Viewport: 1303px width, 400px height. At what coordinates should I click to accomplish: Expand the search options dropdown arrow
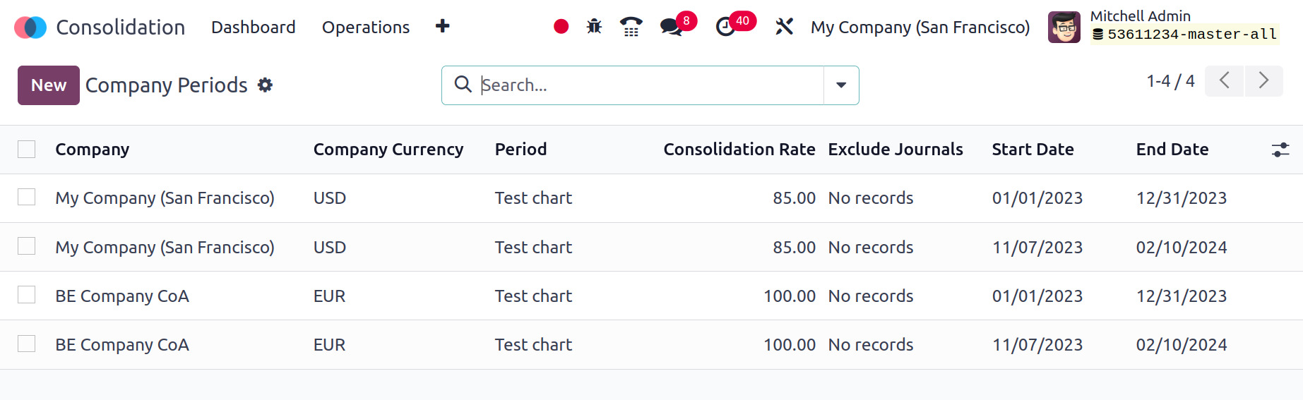pos(841,85)
